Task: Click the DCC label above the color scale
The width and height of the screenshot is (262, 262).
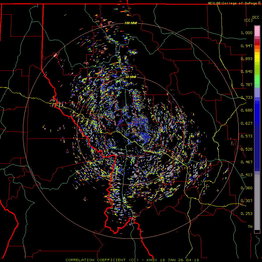Action: 256,17
